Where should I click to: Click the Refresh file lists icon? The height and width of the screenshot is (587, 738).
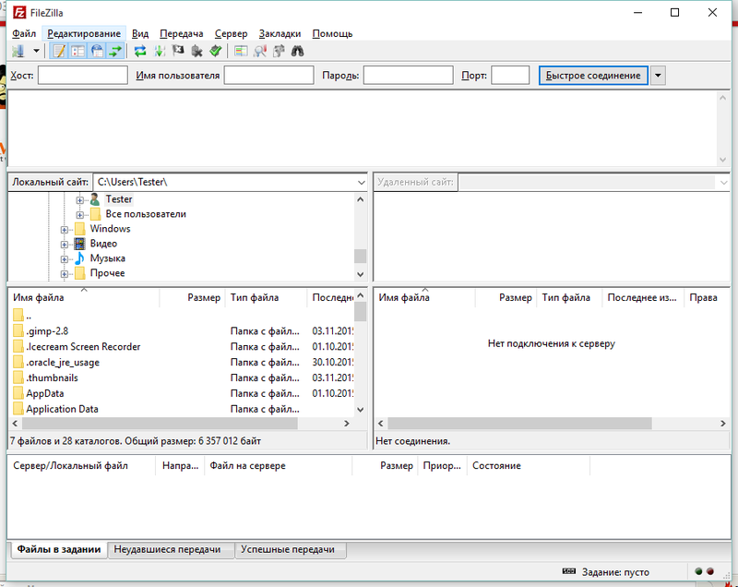coord(140,51)
